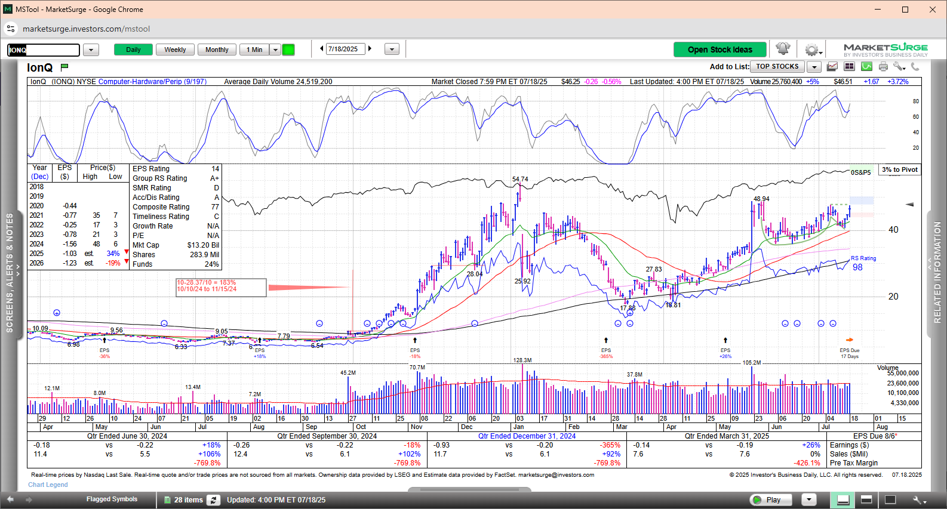Open the chart overlay icon beside list dropdown

coord(832,67)
